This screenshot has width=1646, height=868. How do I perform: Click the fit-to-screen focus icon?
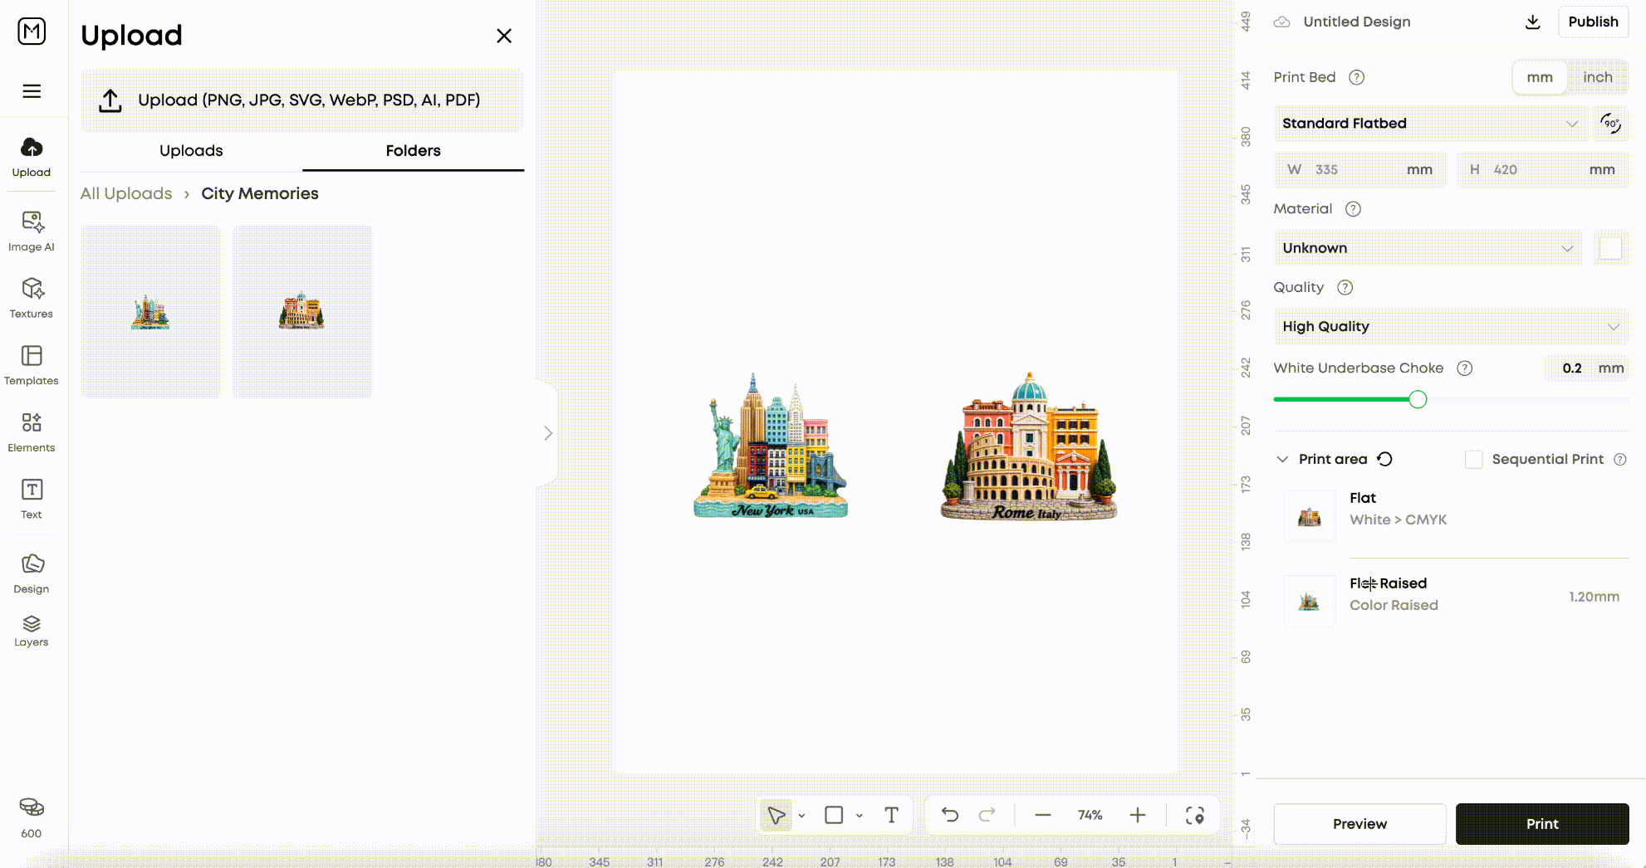point(1195,816)
